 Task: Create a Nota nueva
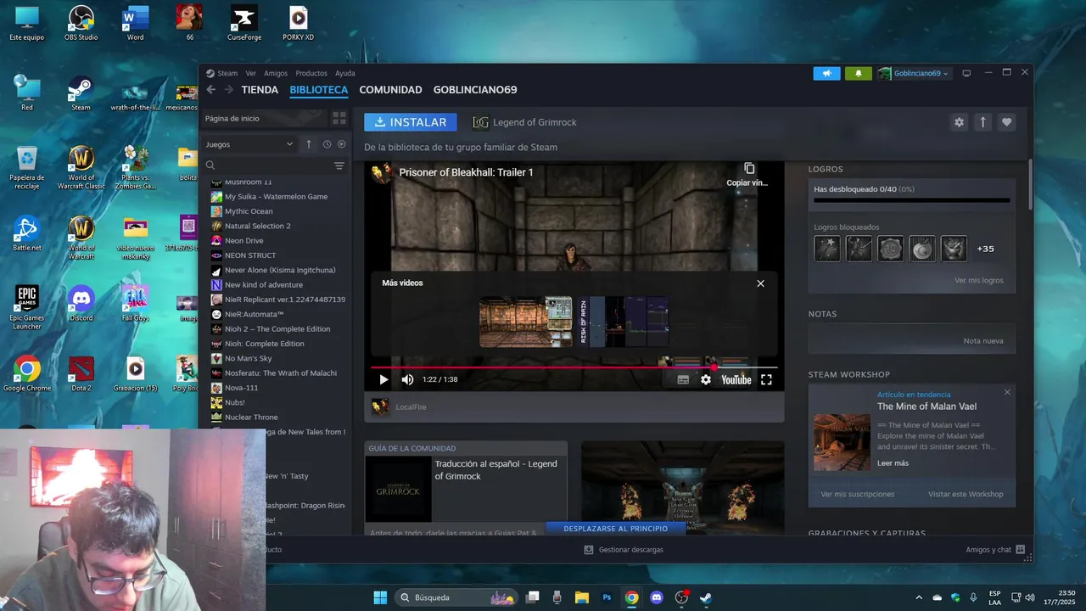983,340
